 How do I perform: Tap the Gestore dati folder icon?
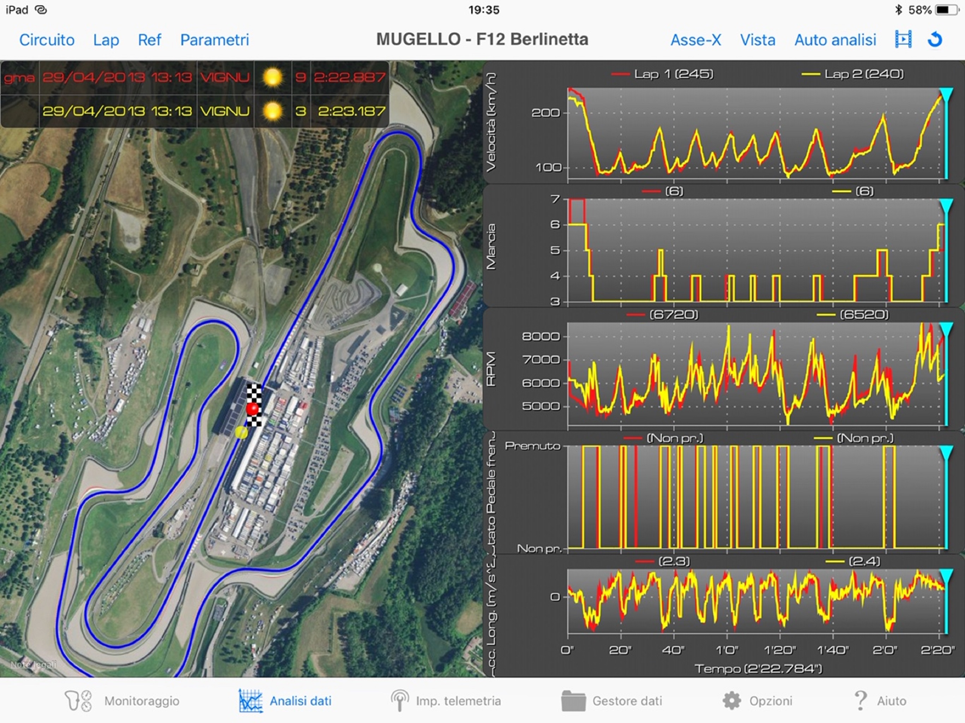pos(574,701)
